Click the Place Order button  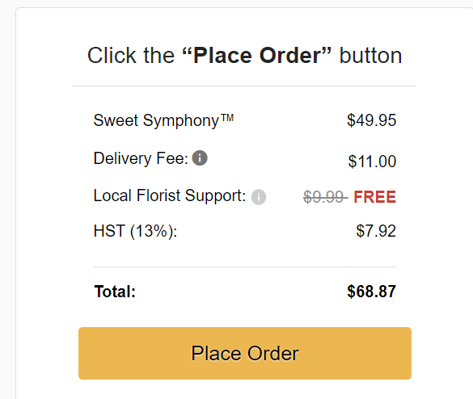tap(245, 353)
